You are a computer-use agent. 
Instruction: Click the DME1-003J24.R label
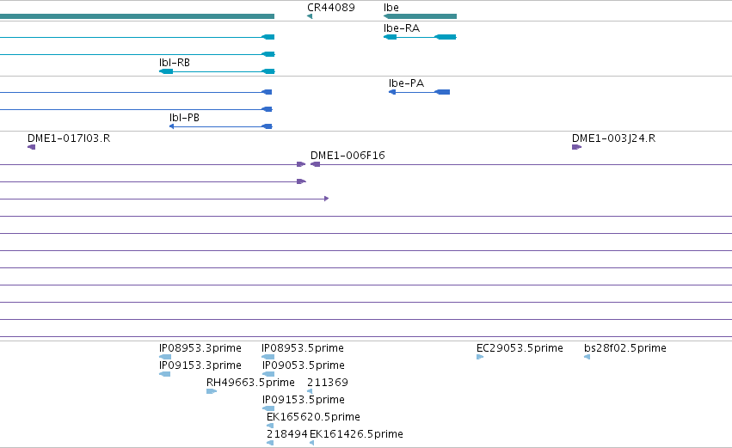[x=614, y=138]
